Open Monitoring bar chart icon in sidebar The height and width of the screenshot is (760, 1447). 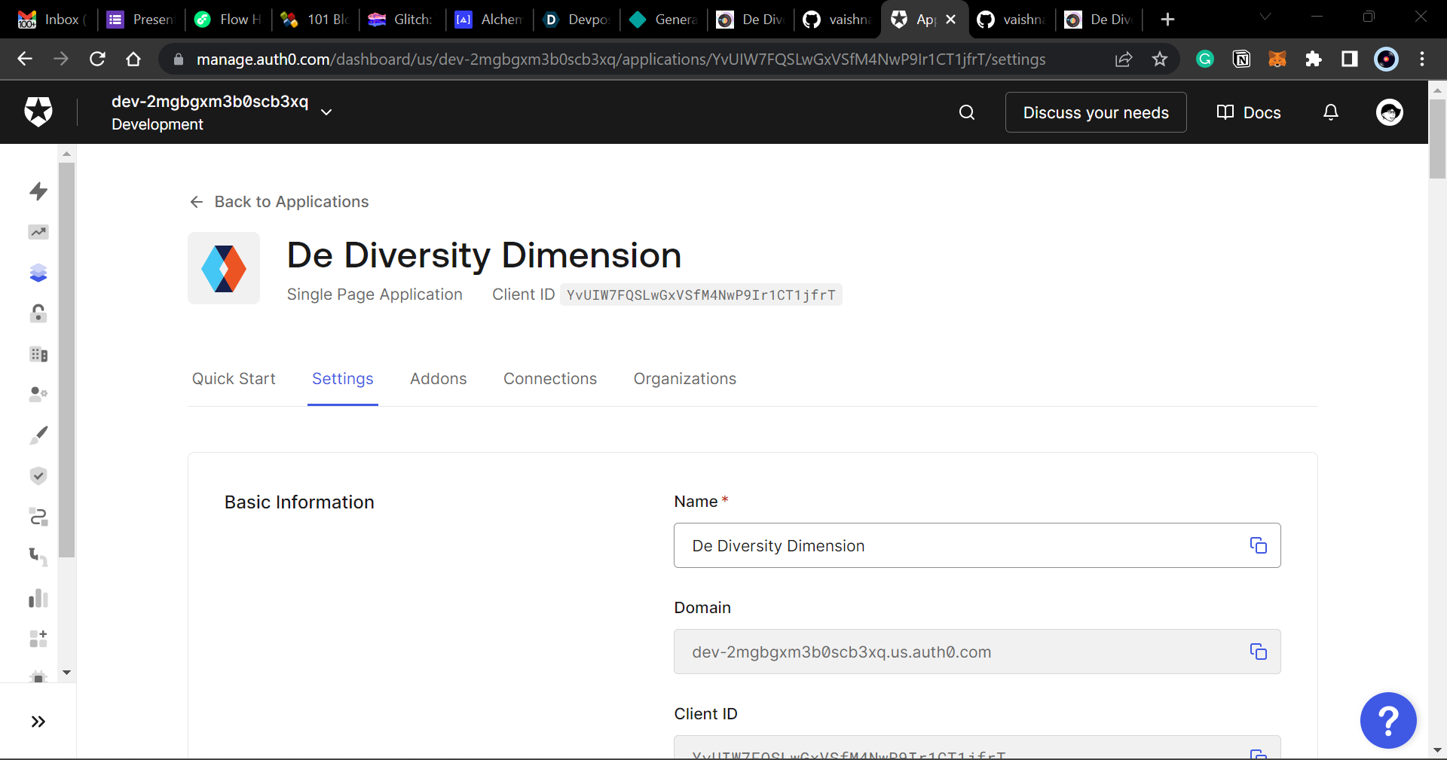click(38, 599)
